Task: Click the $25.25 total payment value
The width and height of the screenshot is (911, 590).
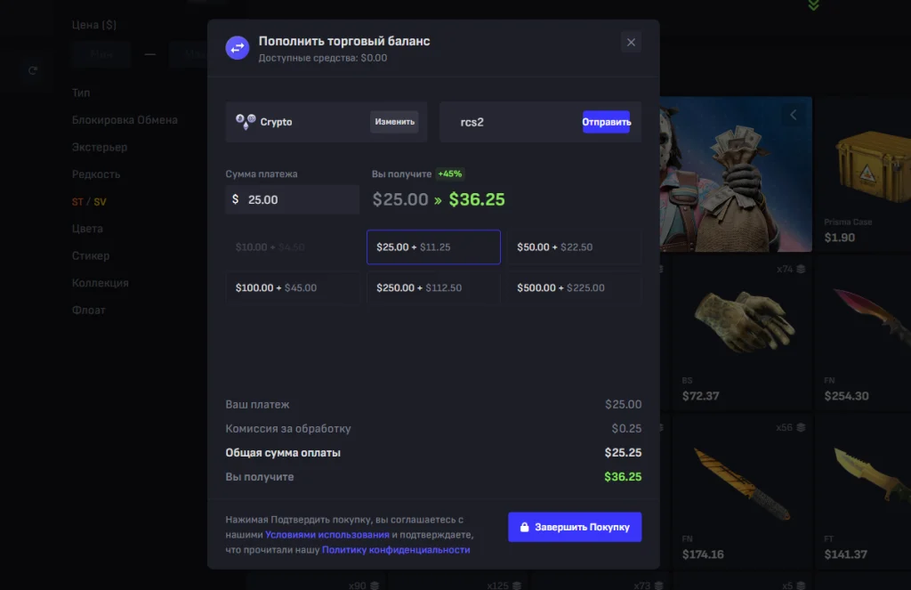Action: click(623, 452)
